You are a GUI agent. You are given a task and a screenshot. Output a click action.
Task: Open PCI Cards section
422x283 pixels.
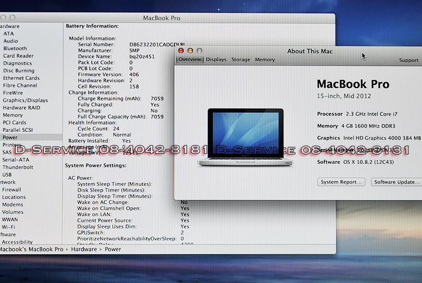15,123
